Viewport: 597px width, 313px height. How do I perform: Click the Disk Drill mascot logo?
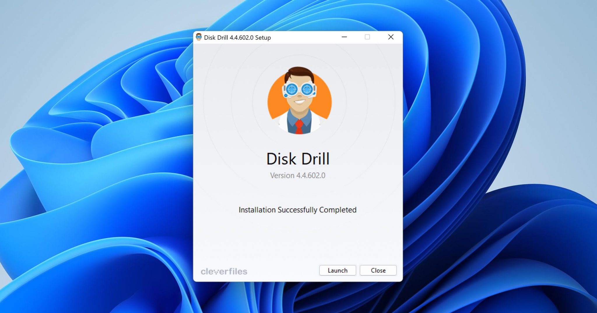(x=299, y=101)
